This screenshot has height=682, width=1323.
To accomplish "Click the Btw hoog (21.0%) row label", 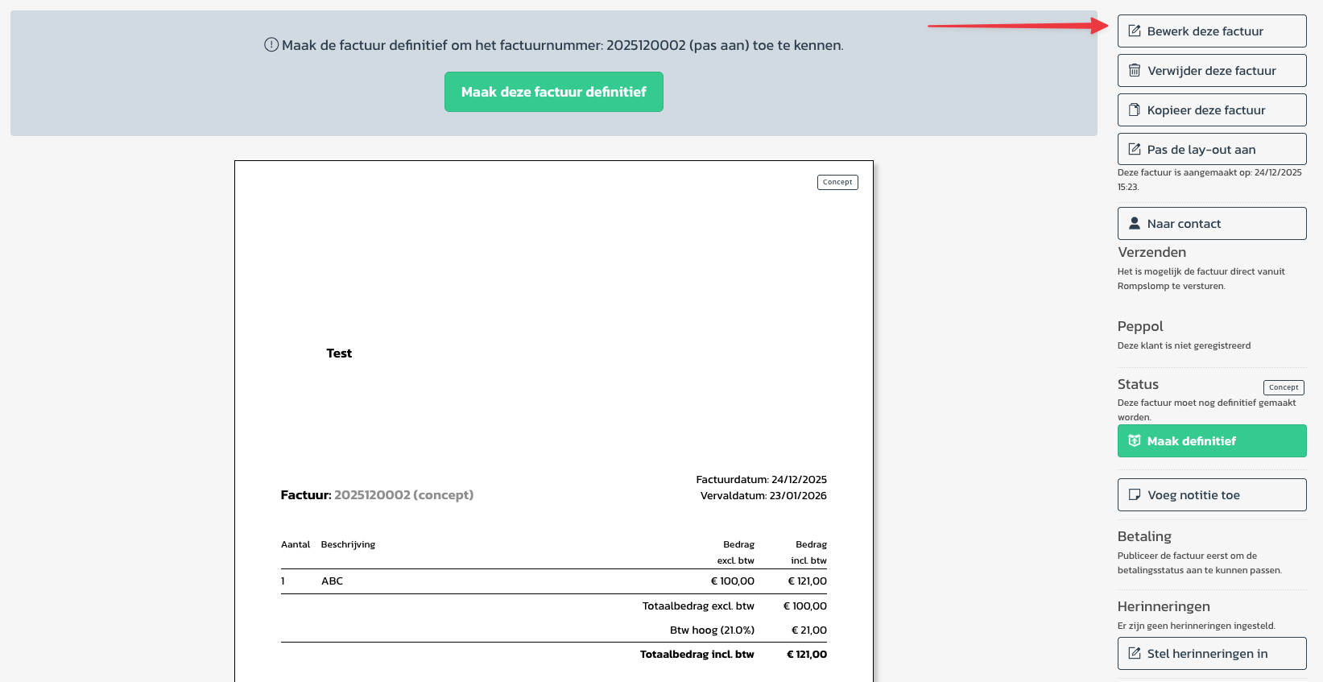I will 712,630.
